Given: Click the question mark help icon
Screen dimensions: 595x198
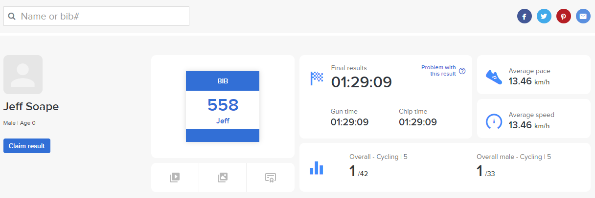Looking at the screenshot, I should coord(462,71).
